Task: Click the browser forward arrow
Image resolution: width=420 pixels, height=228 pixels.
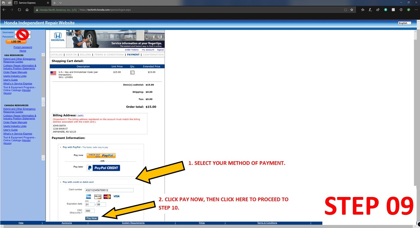Action: pyautogui.click(x=12, y=10)
